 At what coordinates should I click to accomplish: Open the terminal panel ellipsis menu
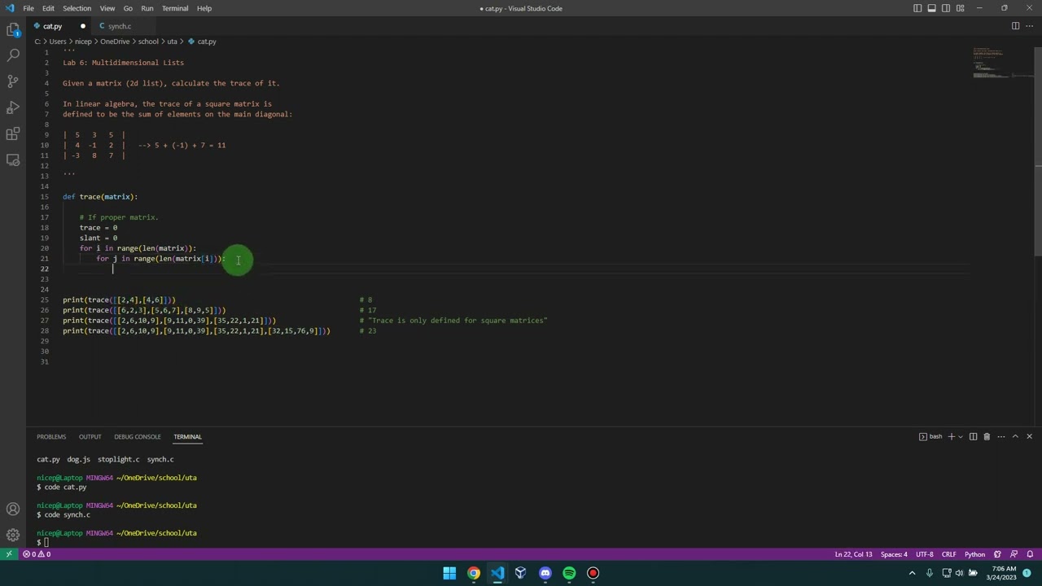coord(1001,437)
